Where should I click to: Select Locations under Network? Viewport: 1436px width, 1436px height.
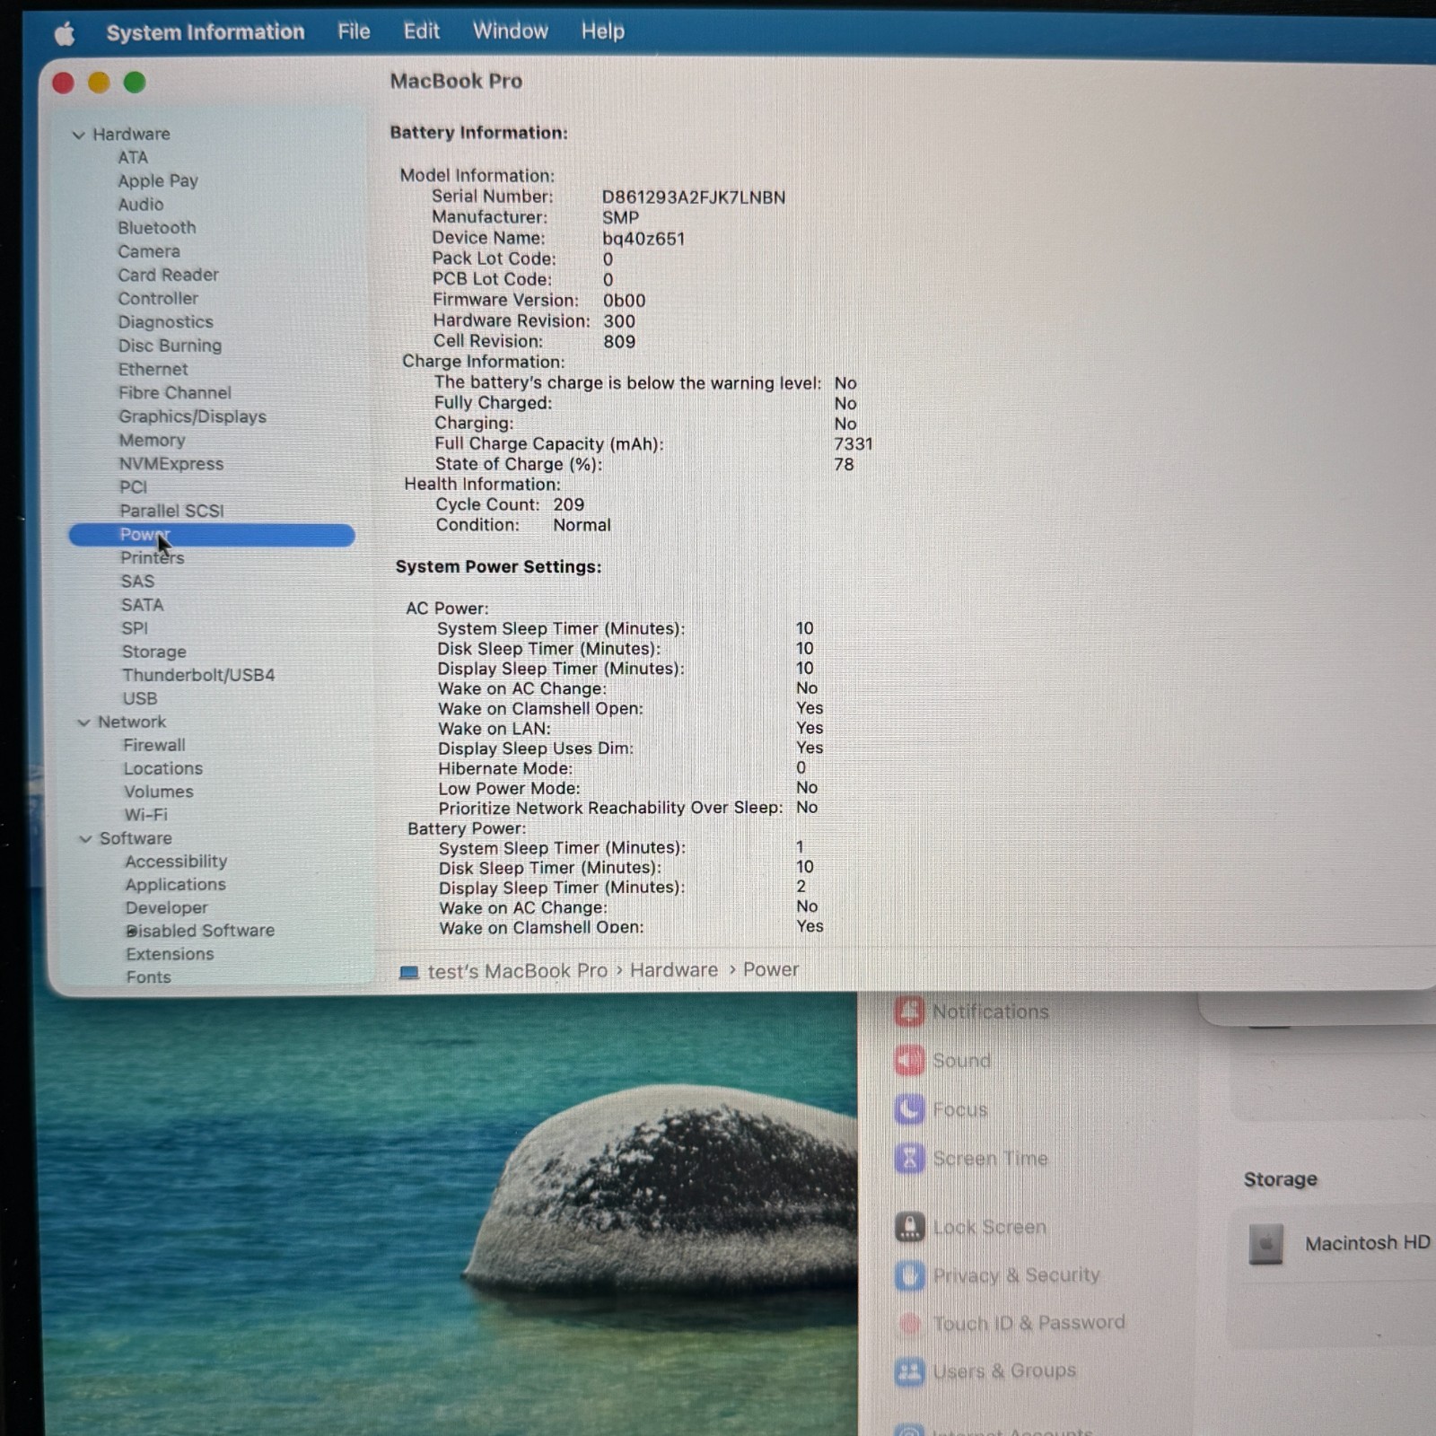163,768
